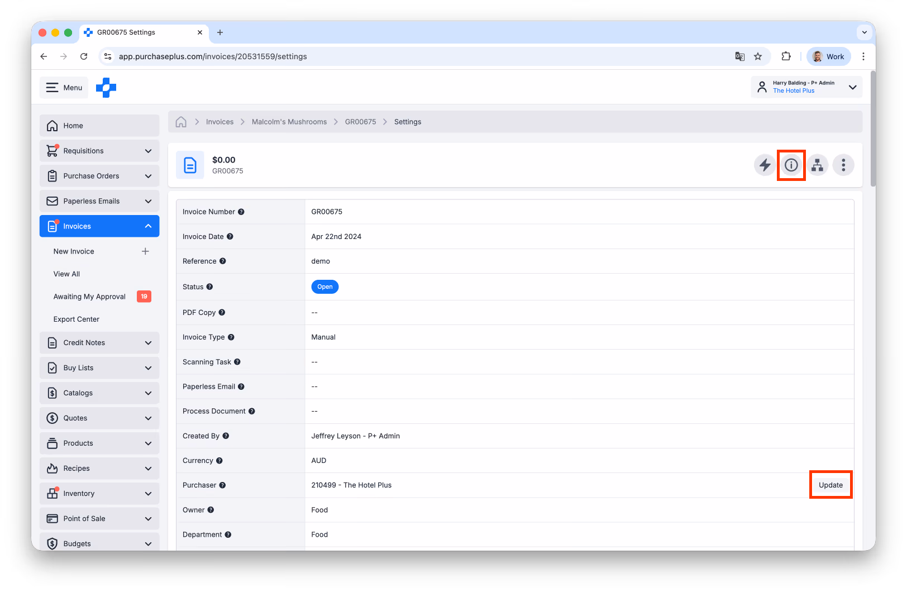The width and height of the screenshot is (907, 592).
Task: Click help icon next to Reference
Action: 223,261
